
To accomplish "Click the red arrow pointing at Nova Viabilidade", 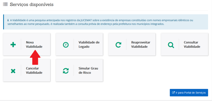I will (x=35, y=57).
